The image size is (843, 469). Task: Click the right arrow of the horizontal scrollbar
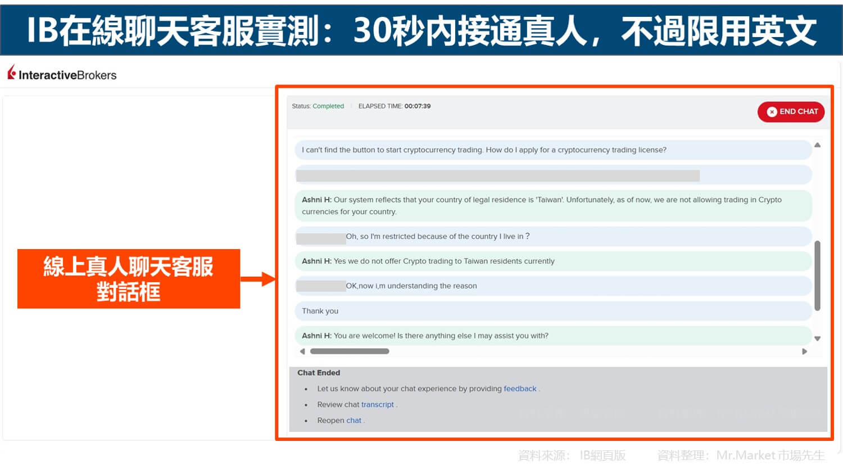tap(805, 351)
